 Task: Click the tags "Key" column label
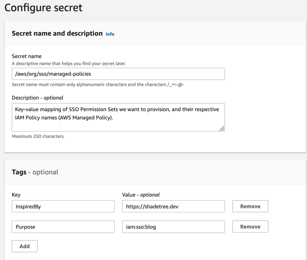pos(16,195)
